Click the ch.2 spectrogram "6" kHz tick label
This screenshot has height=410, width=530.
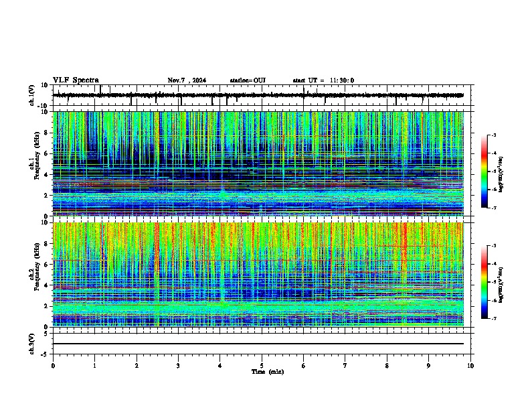[x=47, y=265]
